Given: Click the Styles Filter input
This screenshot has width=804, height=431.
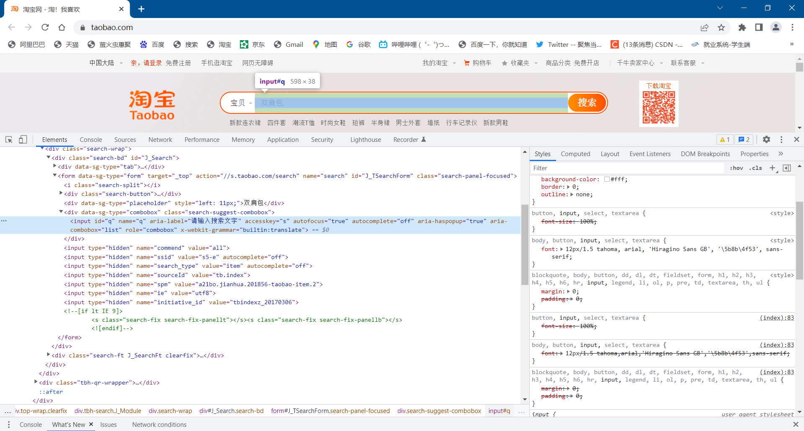Looking at the screenshot, I should pos(627,168).
